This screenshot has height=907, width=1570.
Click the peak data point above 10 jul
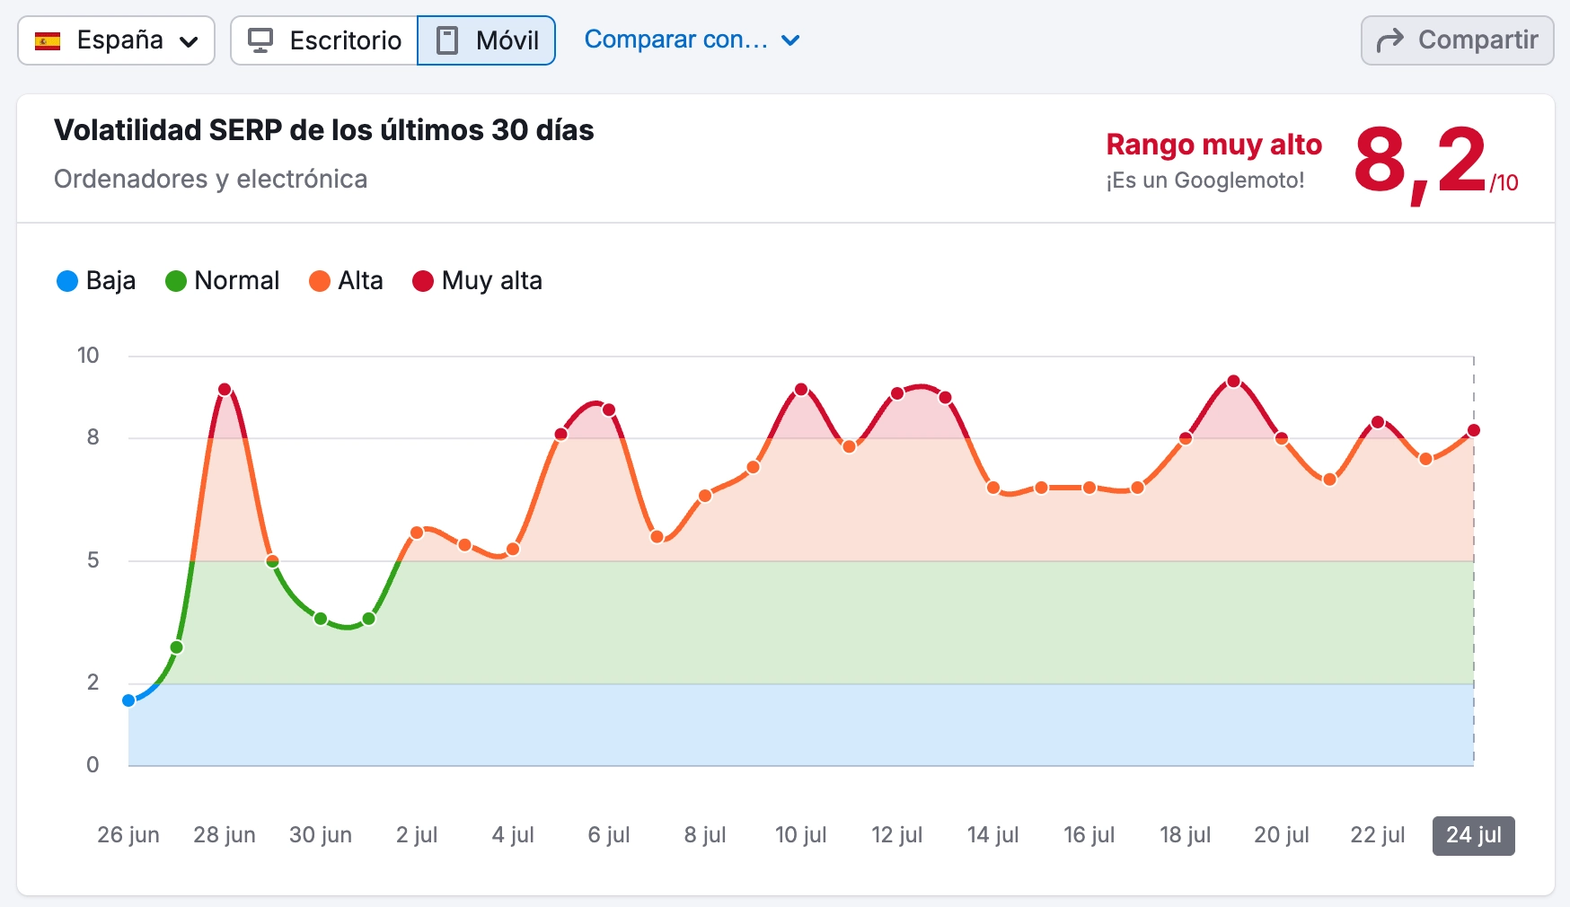coord(802,390)
